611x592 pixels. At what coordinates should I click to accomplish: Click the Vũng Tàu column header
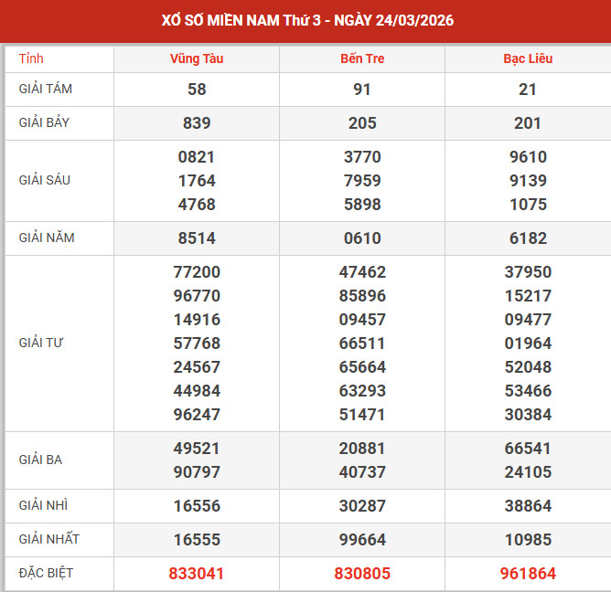[x=197, y=58]
